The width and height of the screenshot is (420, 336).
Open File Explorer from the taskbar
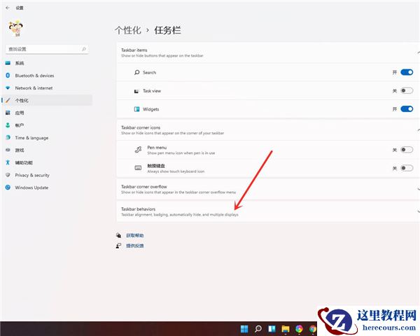click(x=286, y=329)
